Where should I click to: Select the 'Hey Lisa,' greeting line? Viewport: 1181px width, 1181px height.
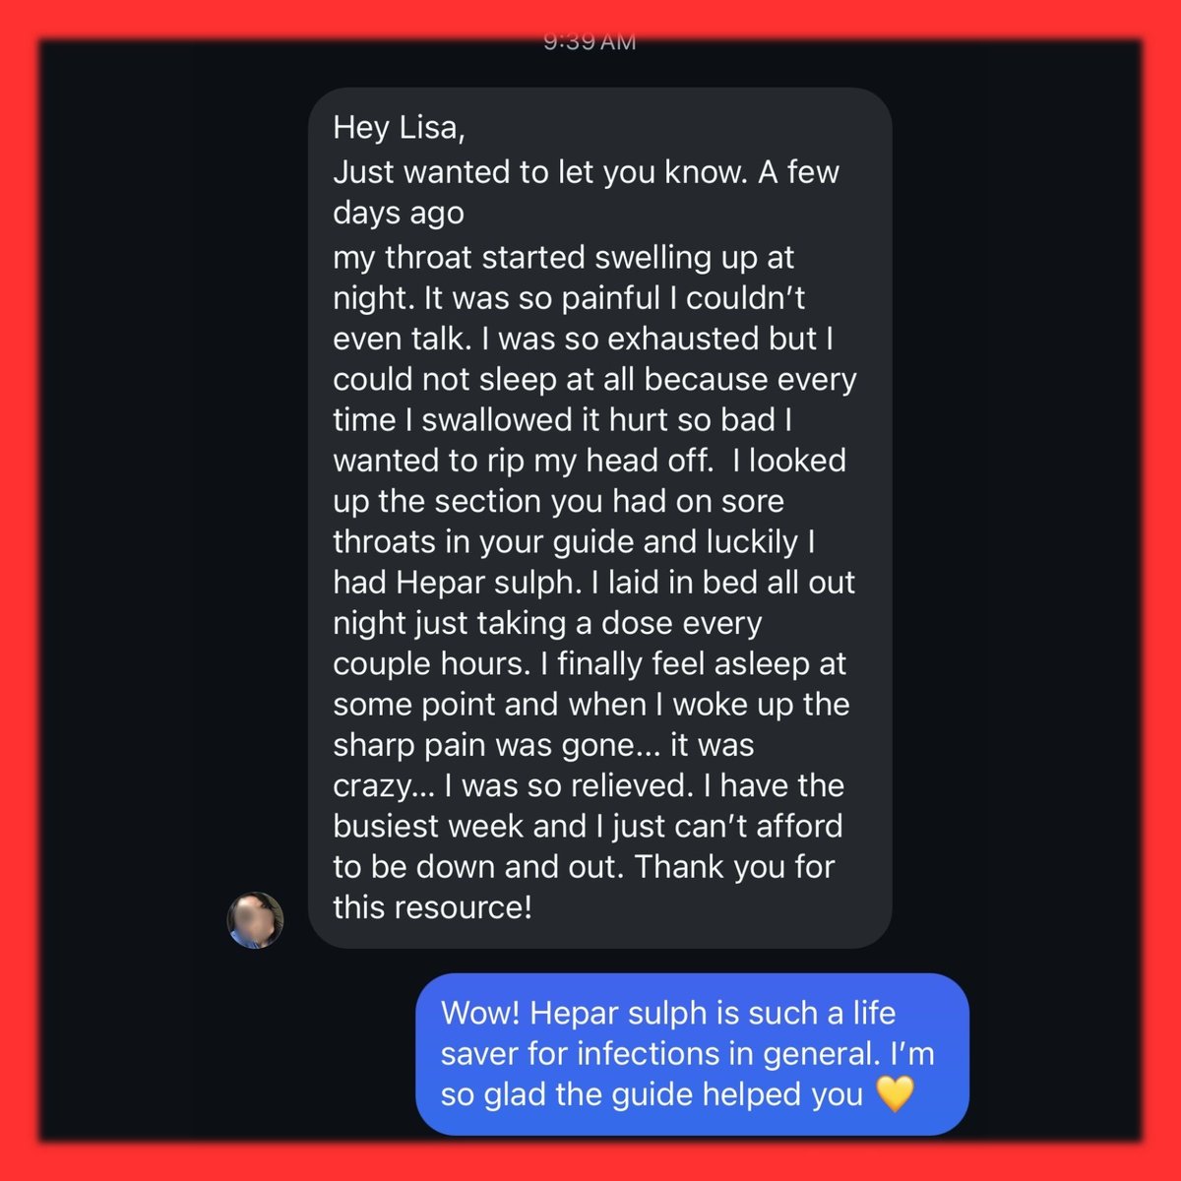click(399, 128)
